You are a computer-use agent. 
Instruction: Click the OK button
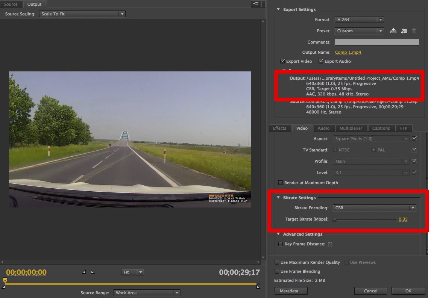pyautogui.click(x=408, y=291)
